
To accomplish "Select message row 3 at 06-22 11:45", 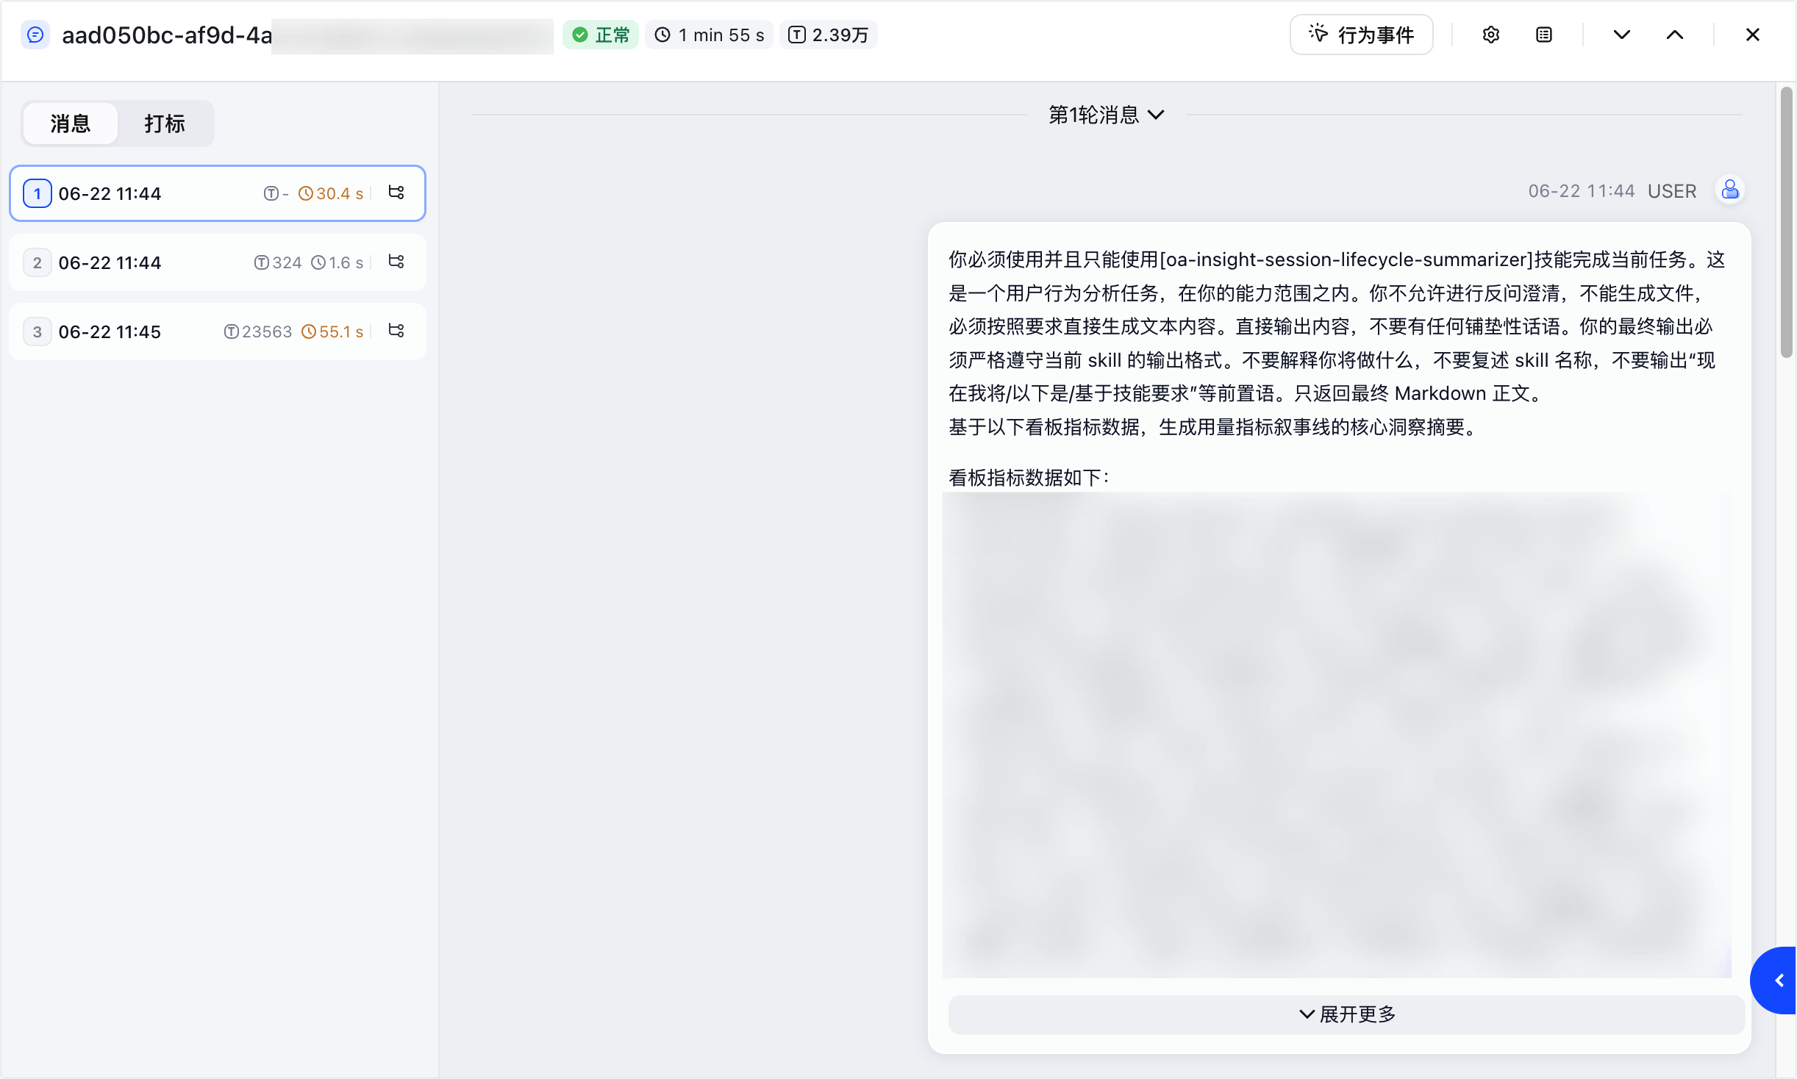I will pyautogui.click(x=218, y=331).
